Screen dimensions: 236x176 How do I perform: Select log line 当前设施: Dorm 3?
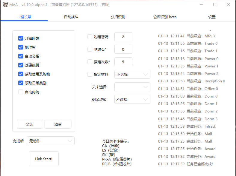(x=188, y=119)
